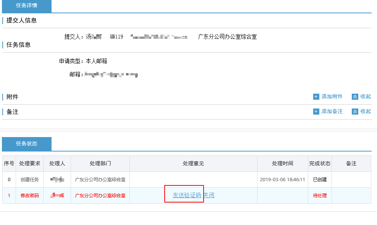Click the plus icon beside 添加备注

(x=316, y=112)
